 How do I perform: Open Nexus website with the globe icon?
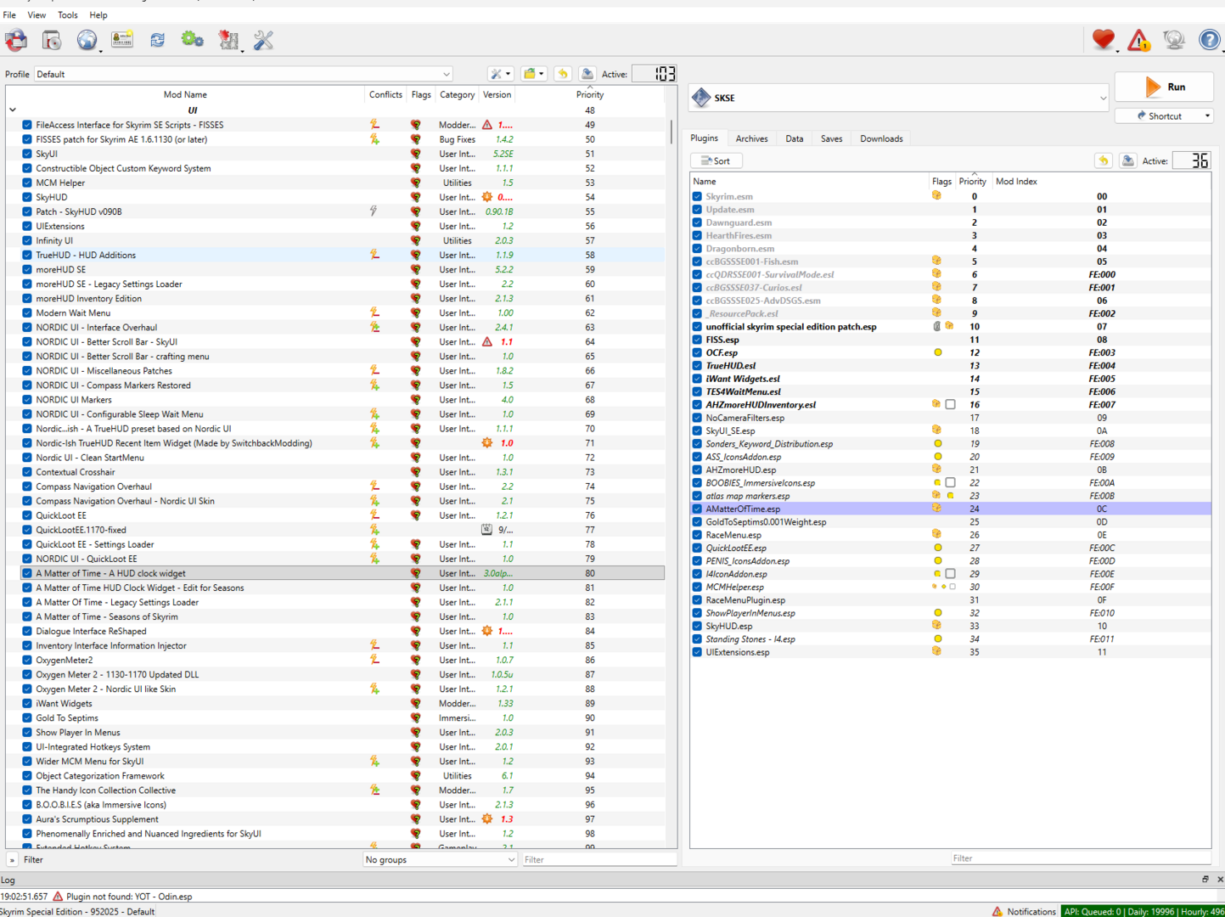[87, 40]
